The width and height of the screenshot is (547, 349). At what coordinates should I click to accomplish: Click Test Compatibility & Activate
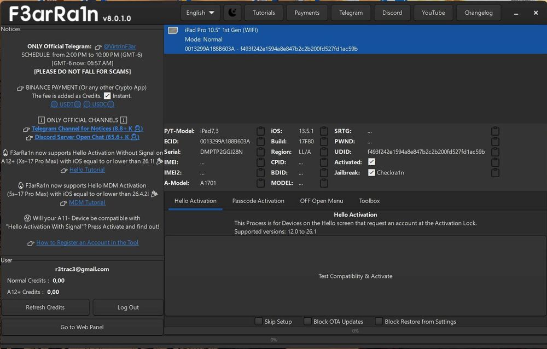coord(356,276)
